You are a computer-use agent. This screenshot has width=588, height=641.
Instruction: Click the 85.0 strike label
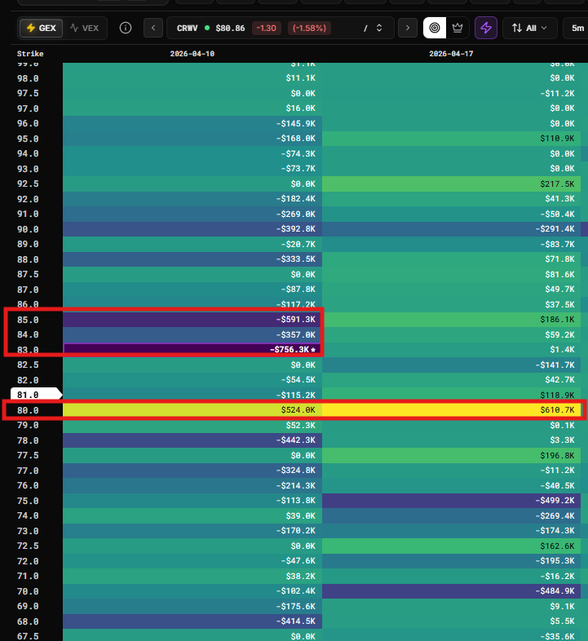(28, 320)
